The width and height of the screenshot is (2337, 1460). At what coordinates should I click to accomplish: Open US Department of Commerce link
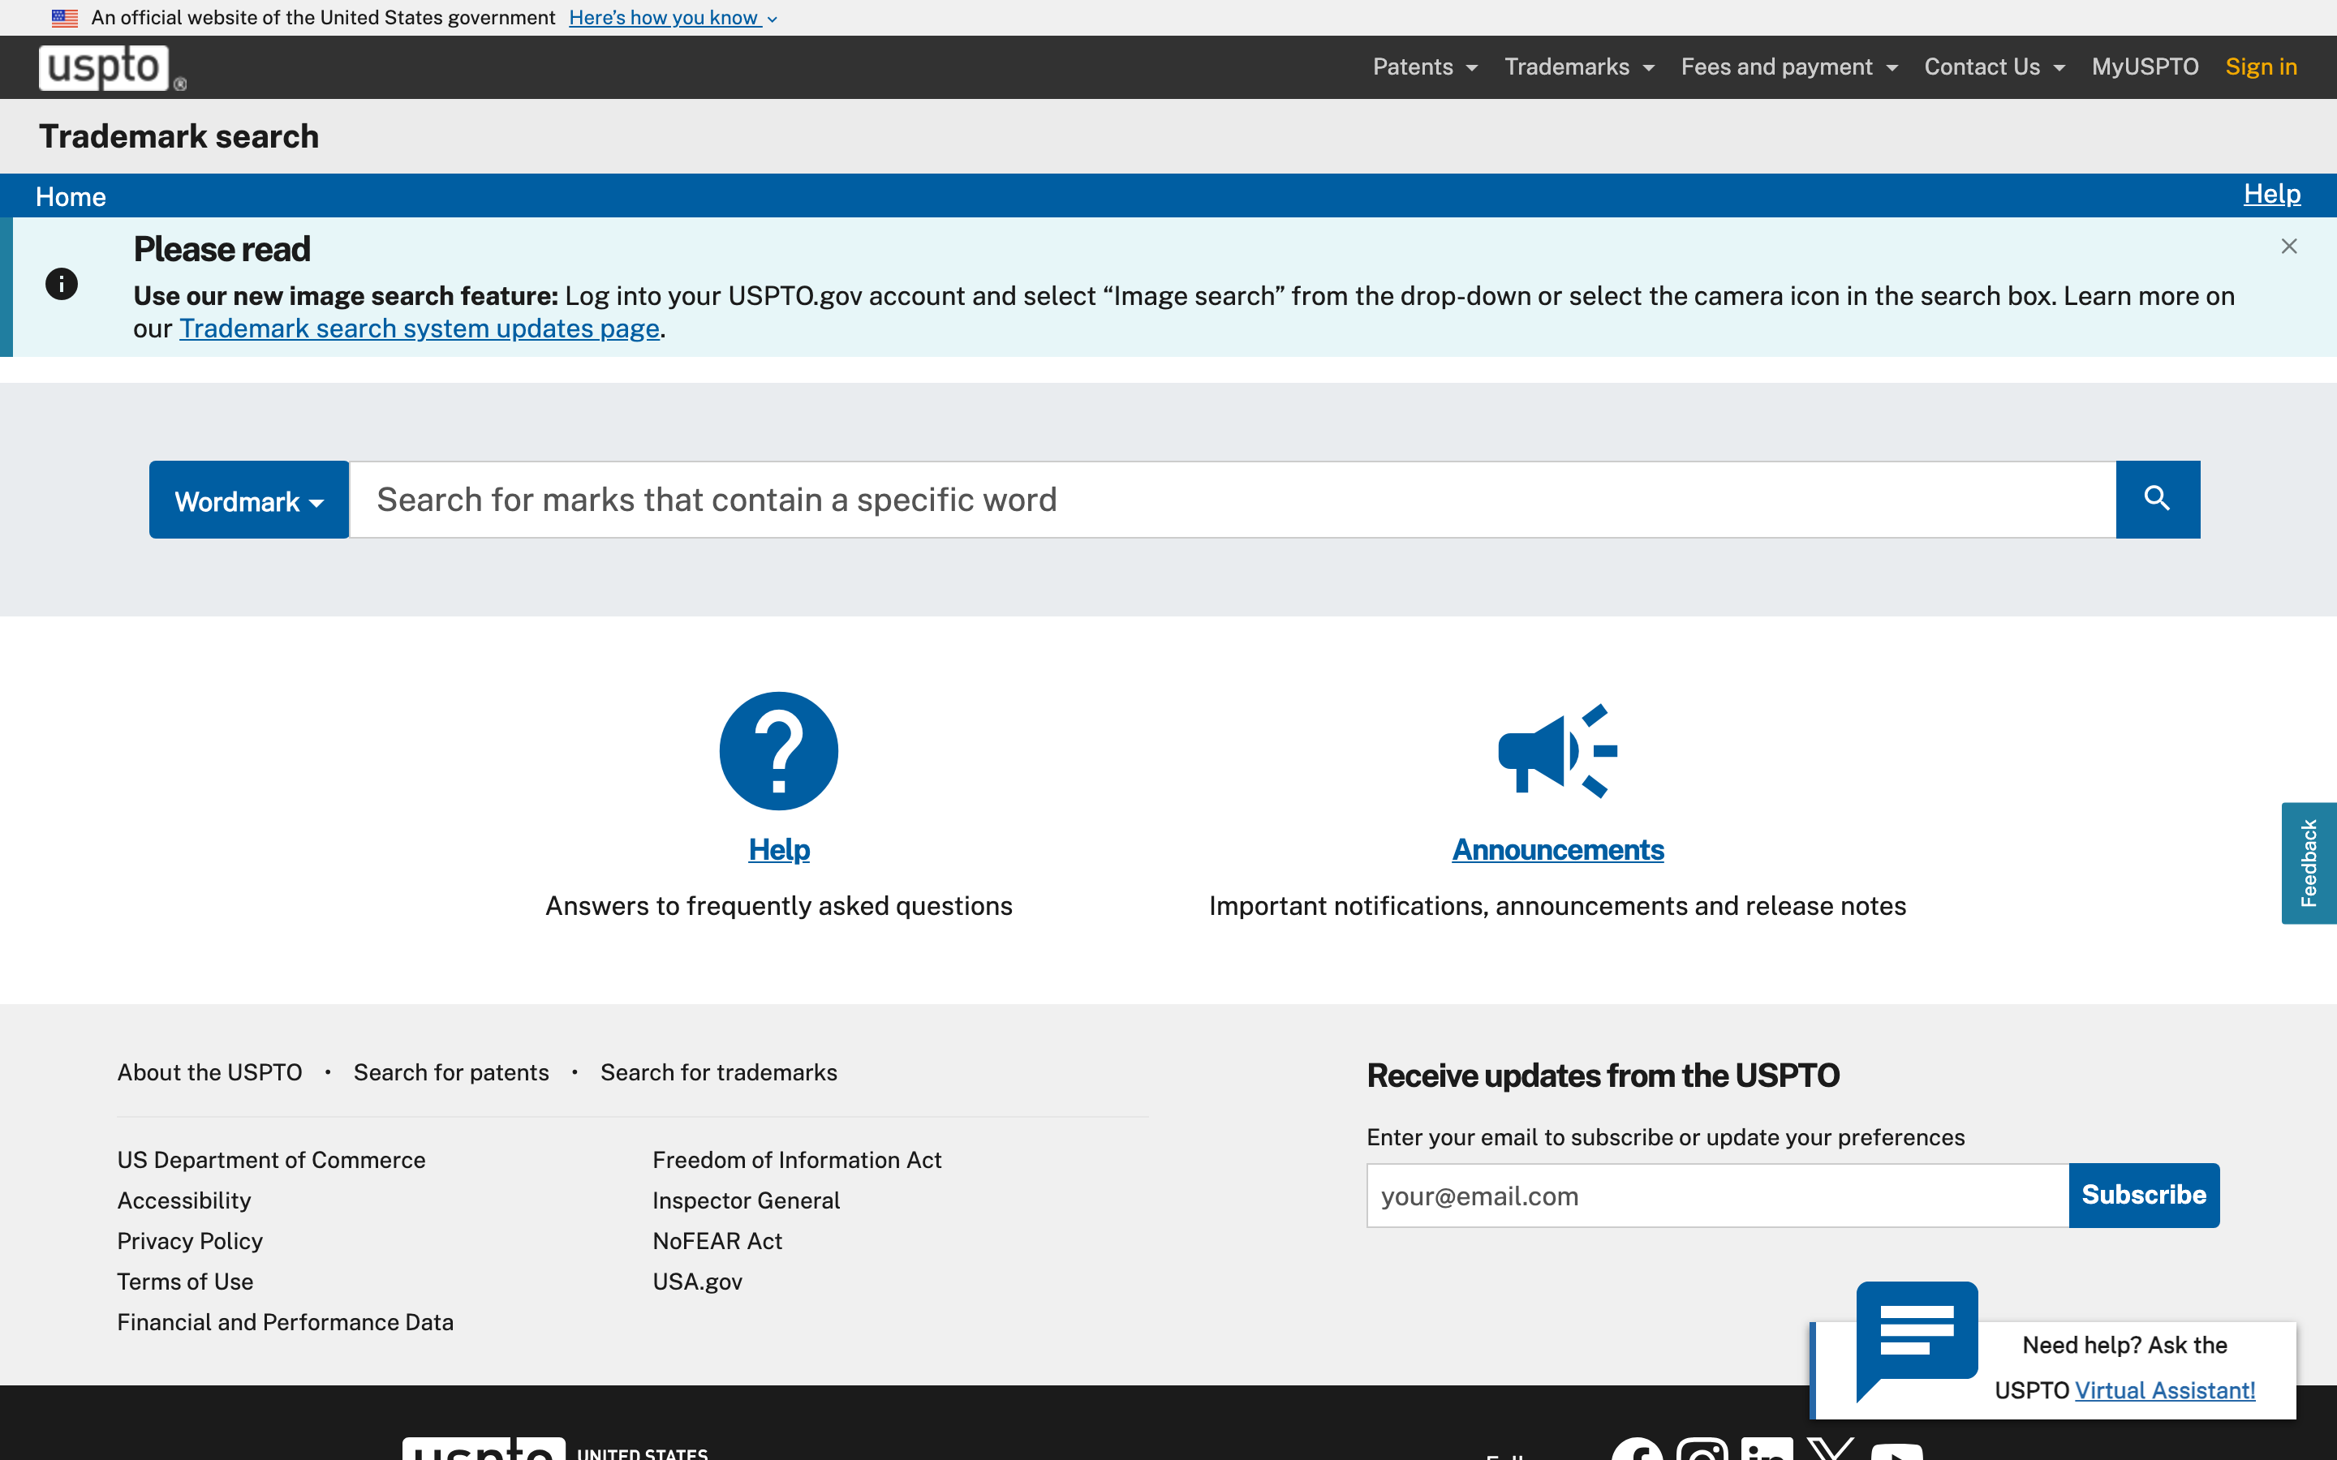tap(271, 1160)
